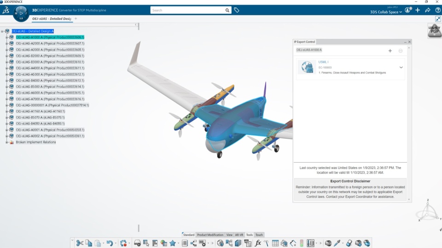Expand the OEJ-sUAS-A7000 A tree node

(x=7, y=99)
